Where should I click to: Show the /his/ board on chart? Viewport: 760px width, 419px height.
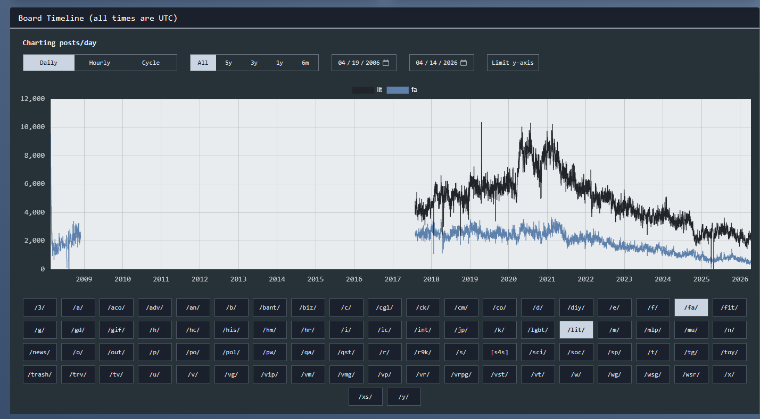tap(232, 330)
